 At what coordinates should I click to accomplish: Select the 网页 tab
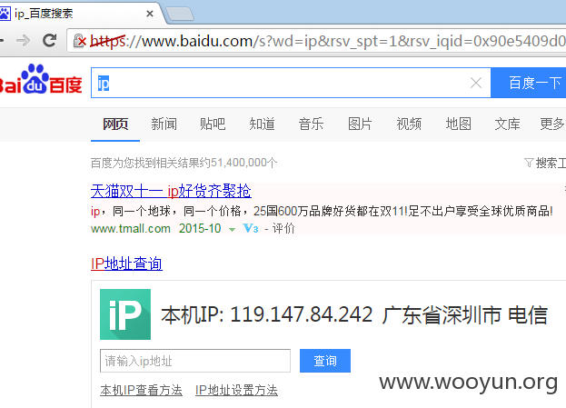[115, 124]
